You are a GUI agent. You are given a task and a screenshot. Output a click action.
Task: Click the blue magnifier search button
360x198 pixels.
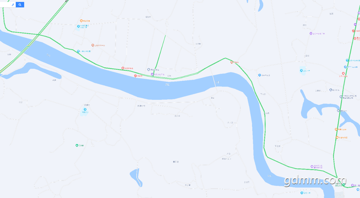pos(20,5)
